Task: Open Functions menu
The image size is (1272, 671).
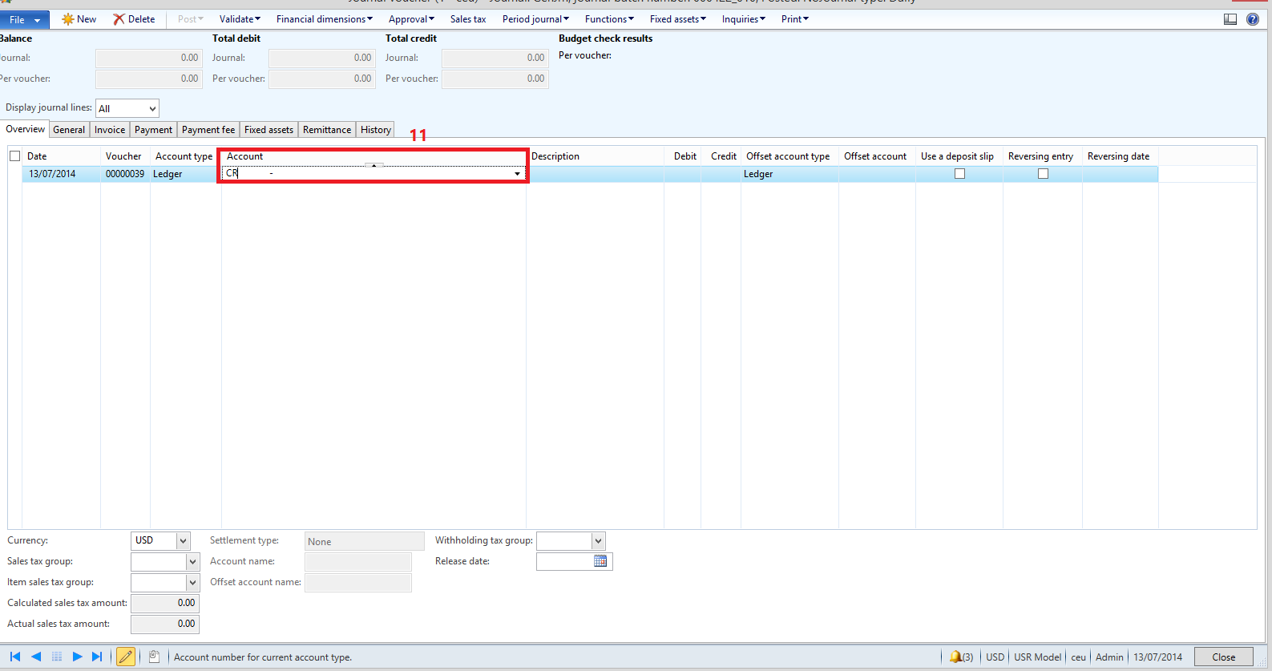Action: pyautogui.click(x=609, y=19)
